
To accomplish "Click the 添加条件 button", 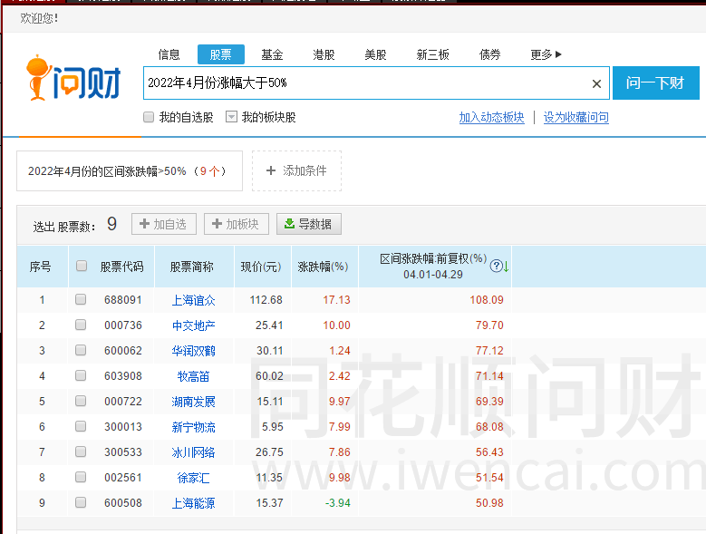I will (x=296, y=170).
